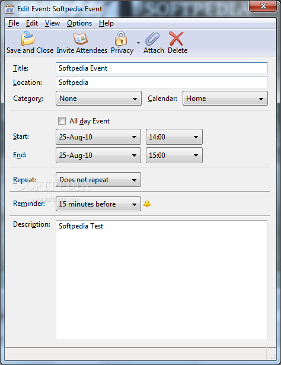Image resolution: width=281 pixels, height=365 pixels.
Task: Click the Title: label
Action: click(21, 68)
